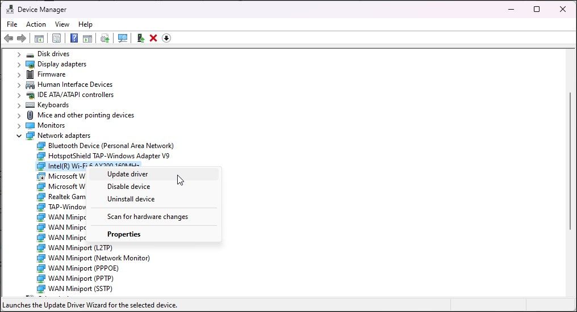Click the Network adapters category icon
The width and height of the screenshot is (577, 312).
tap(30, 136)
